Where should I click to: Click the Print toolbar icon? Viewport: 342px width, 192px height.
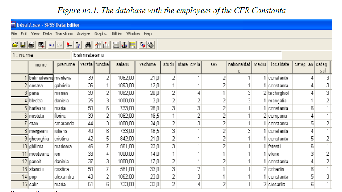pos(31,45)
